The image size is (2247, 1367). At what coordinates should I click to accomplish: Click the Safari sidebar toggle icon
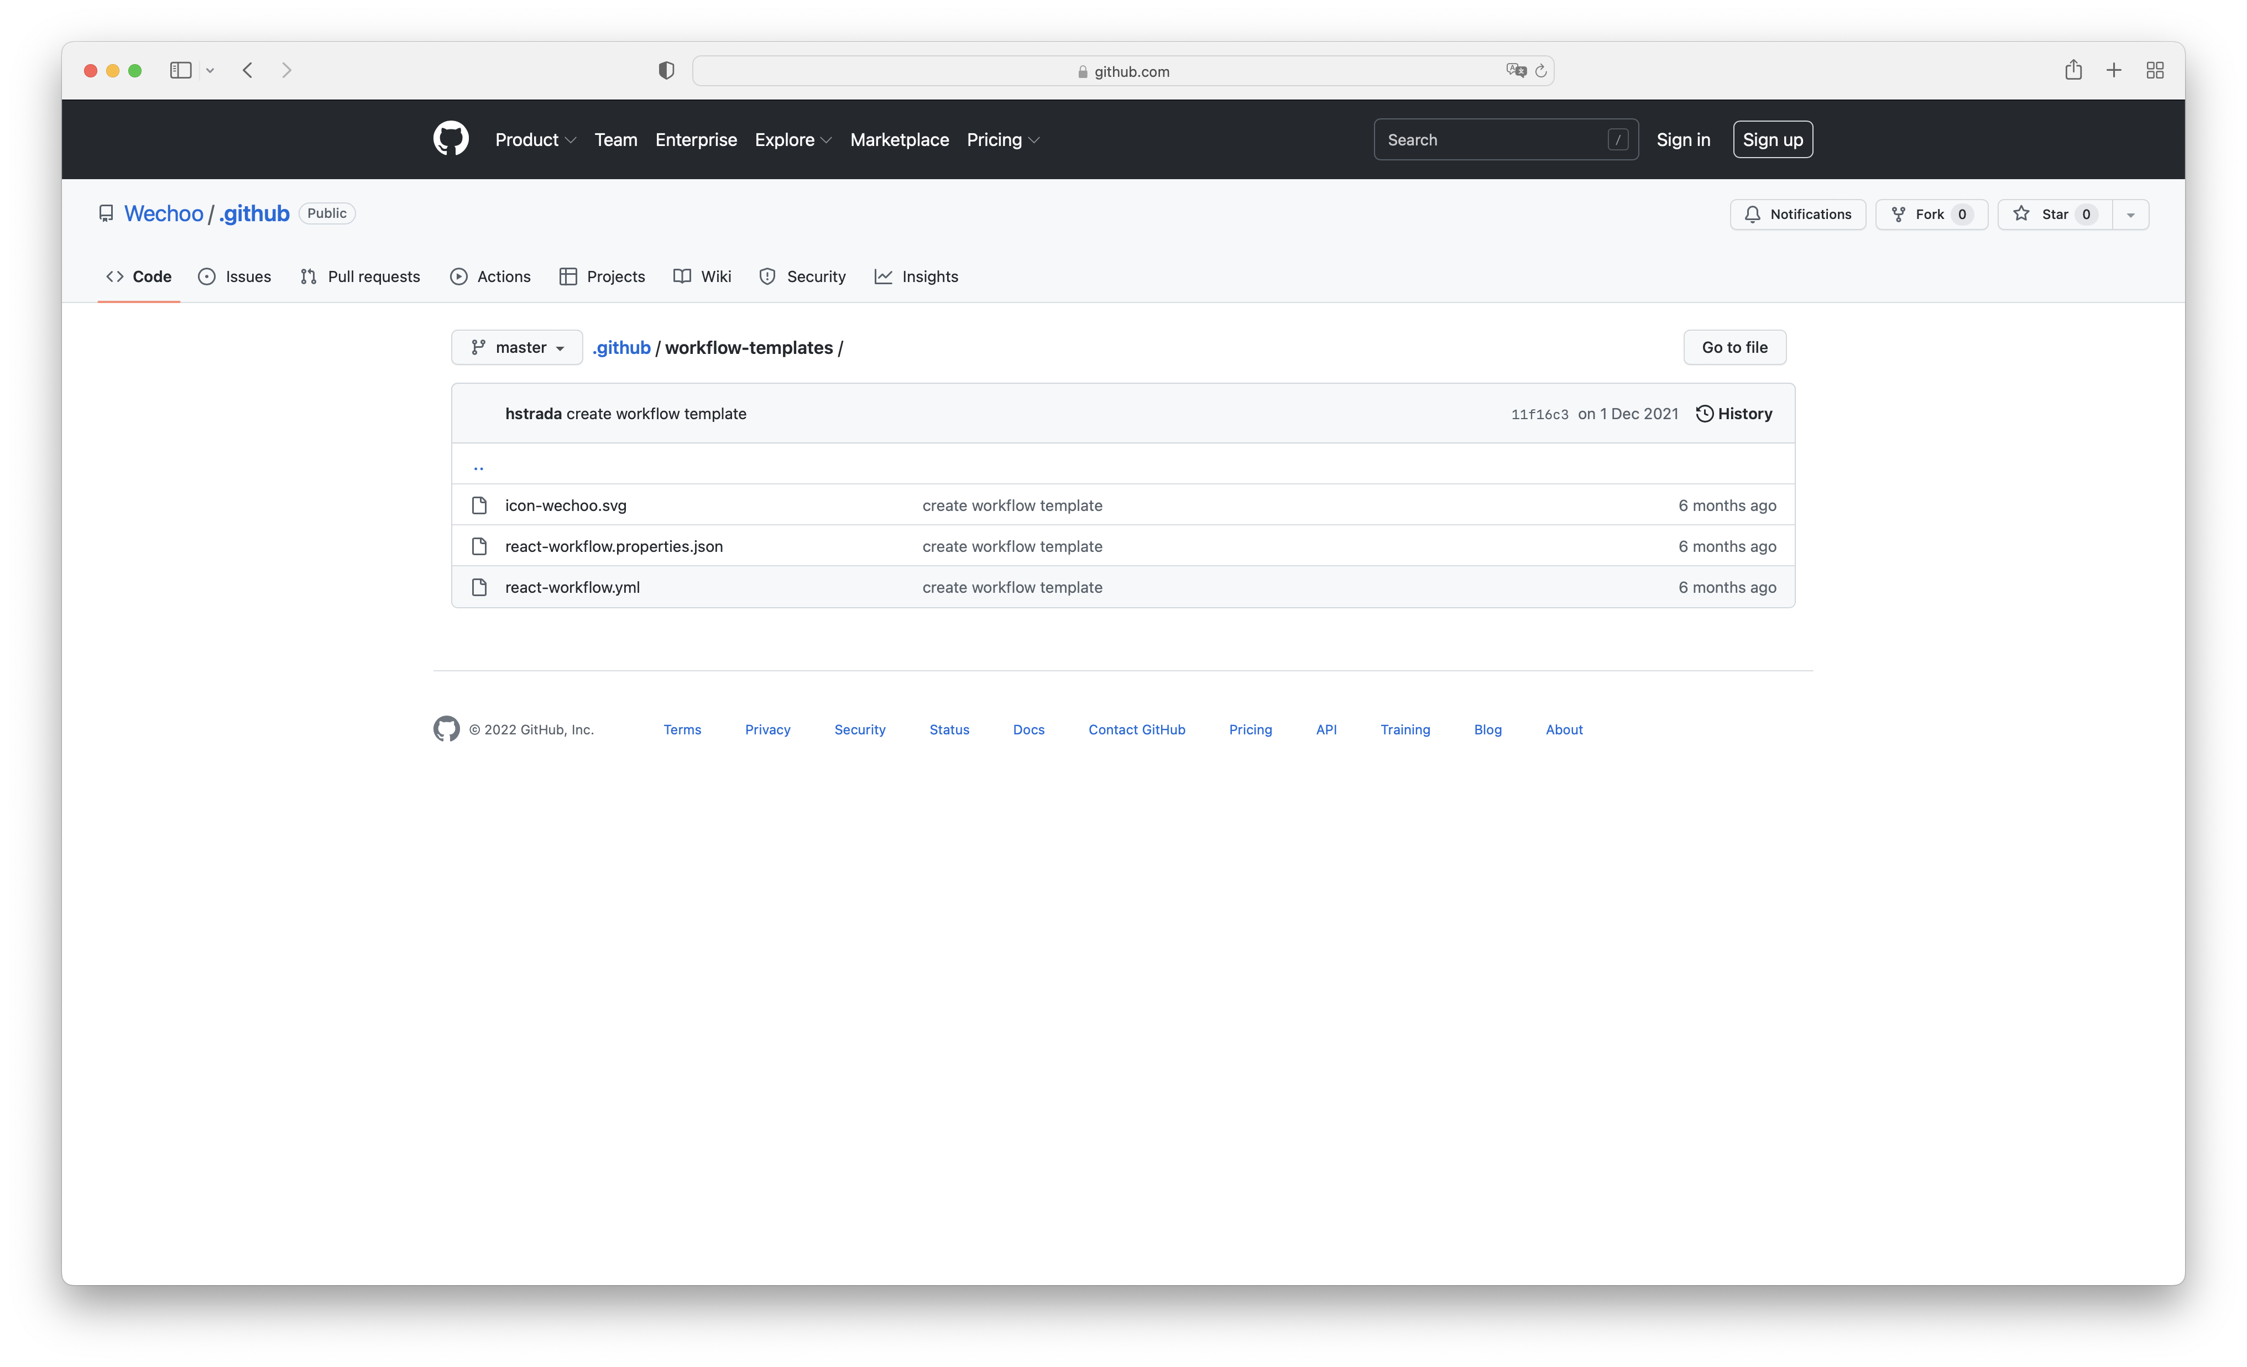click(x=181, y=70)
